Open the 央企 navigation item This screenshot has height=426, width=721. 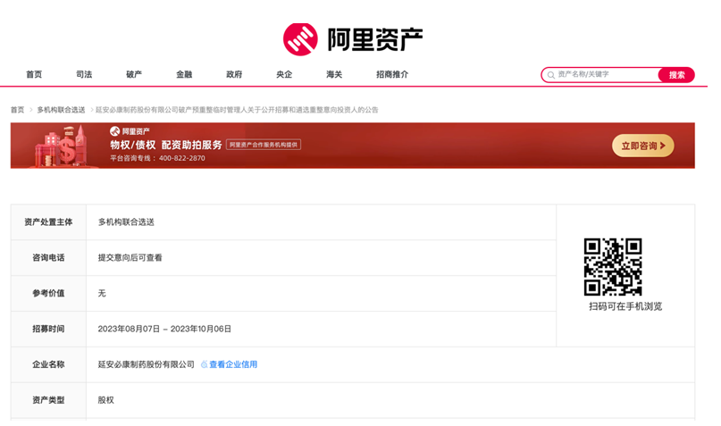pyautogui.click(x=284, y=74)
